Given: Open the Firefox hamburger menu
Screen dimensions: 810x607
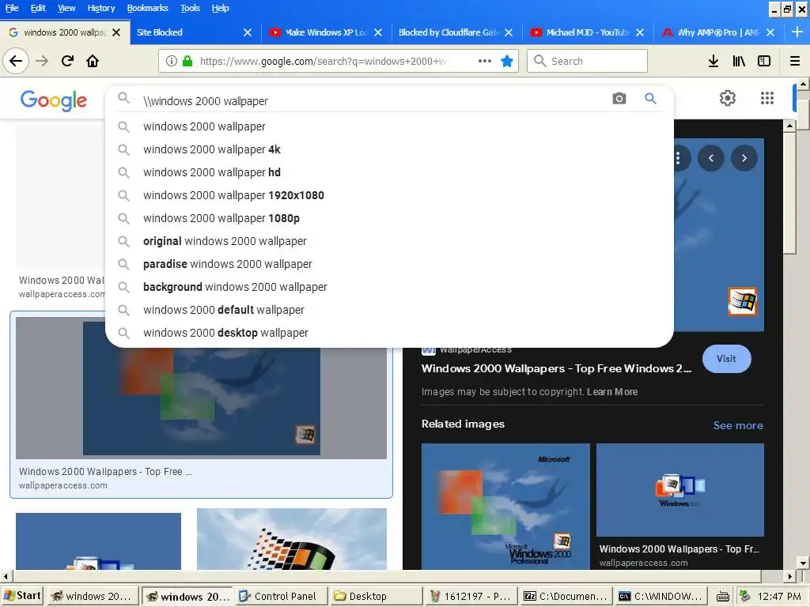Looking at the screenshot, I should click(795, 61).
